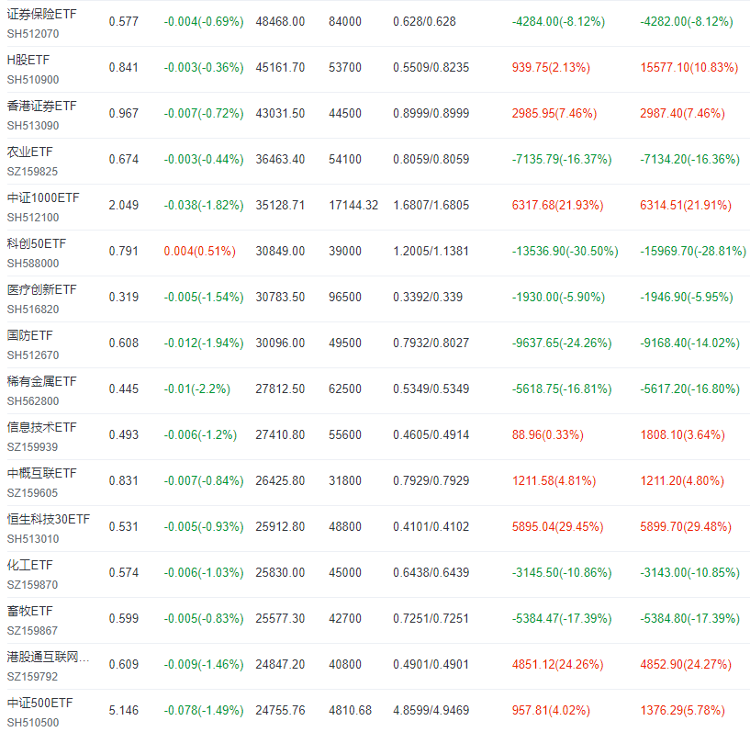Click holdings quantity 17144.32
The height and width of the screenshot is (732, 750).
pos(353,206)
